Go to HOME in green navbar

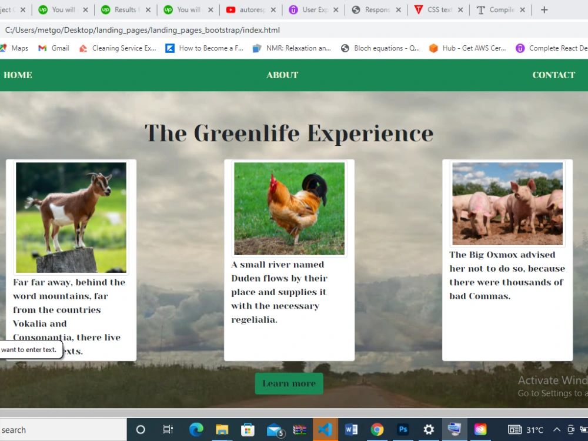pos(18,75)
